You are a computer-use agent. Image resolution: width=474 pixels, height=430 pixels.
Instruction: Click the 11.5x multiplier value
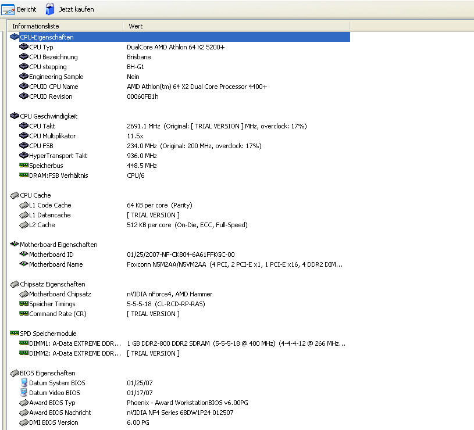point(135,136)
